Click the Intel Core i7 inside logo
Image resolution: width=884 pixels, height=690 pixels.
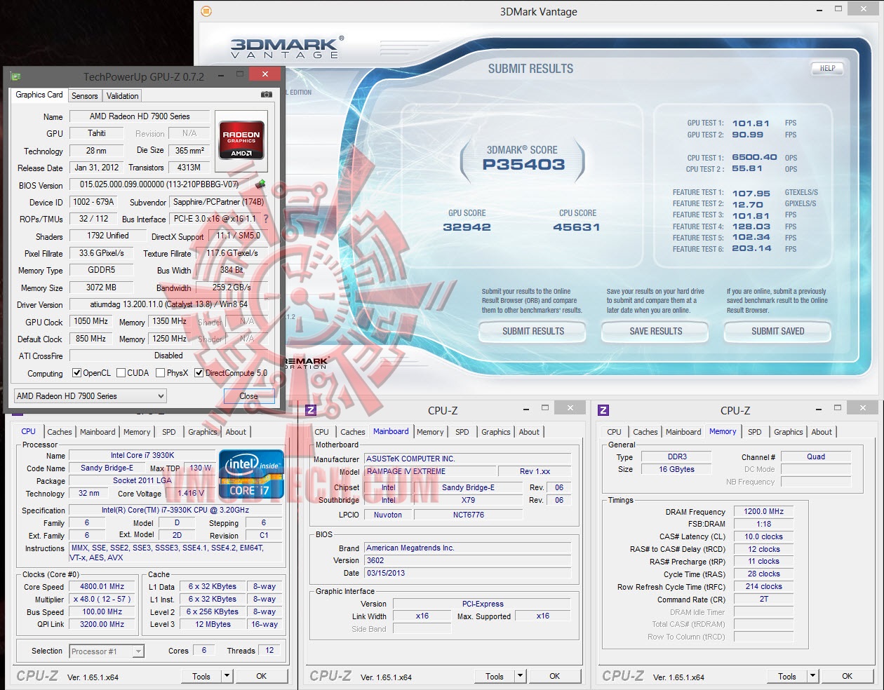tap(250, 473)
